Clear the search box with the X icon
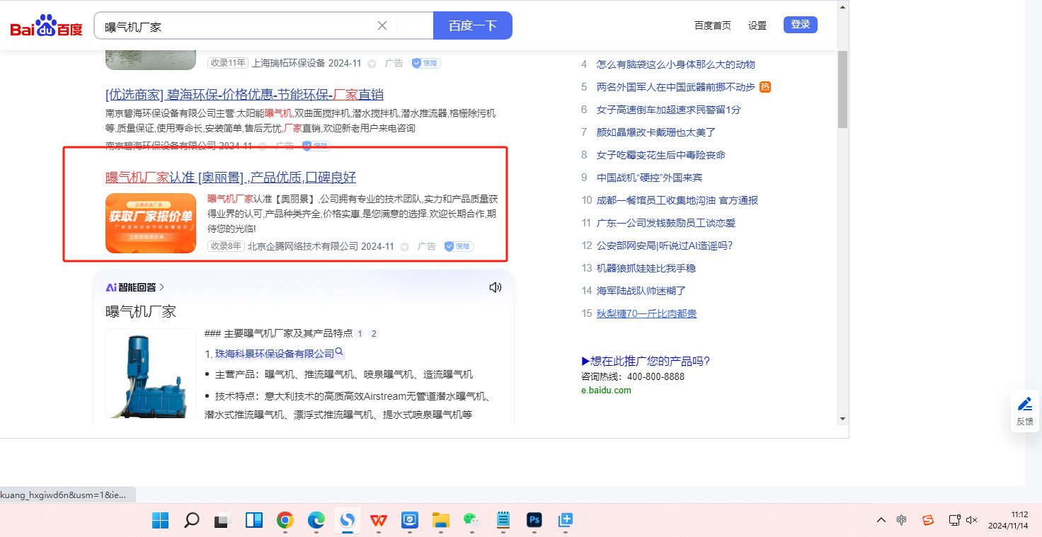The height and width of the screenshot is (537, 1042). pos(382,25)
